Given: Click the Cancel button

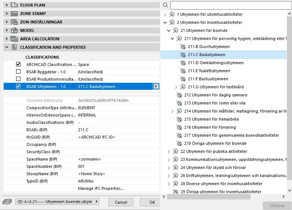Looking at the screenshot, I should pyautogui.click(x=121, y=202).
